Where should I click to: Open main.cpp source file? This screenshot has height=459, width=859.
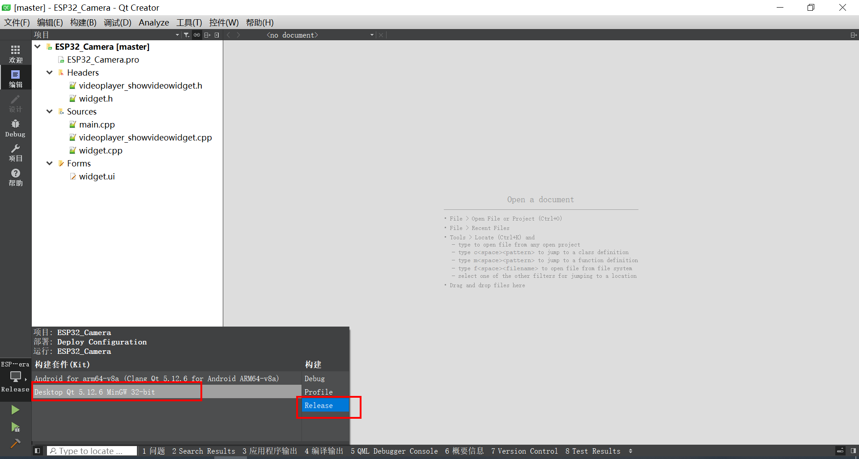point(97,124)
